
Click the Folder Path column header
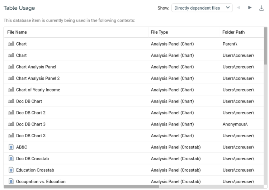(x=233, y=32)
